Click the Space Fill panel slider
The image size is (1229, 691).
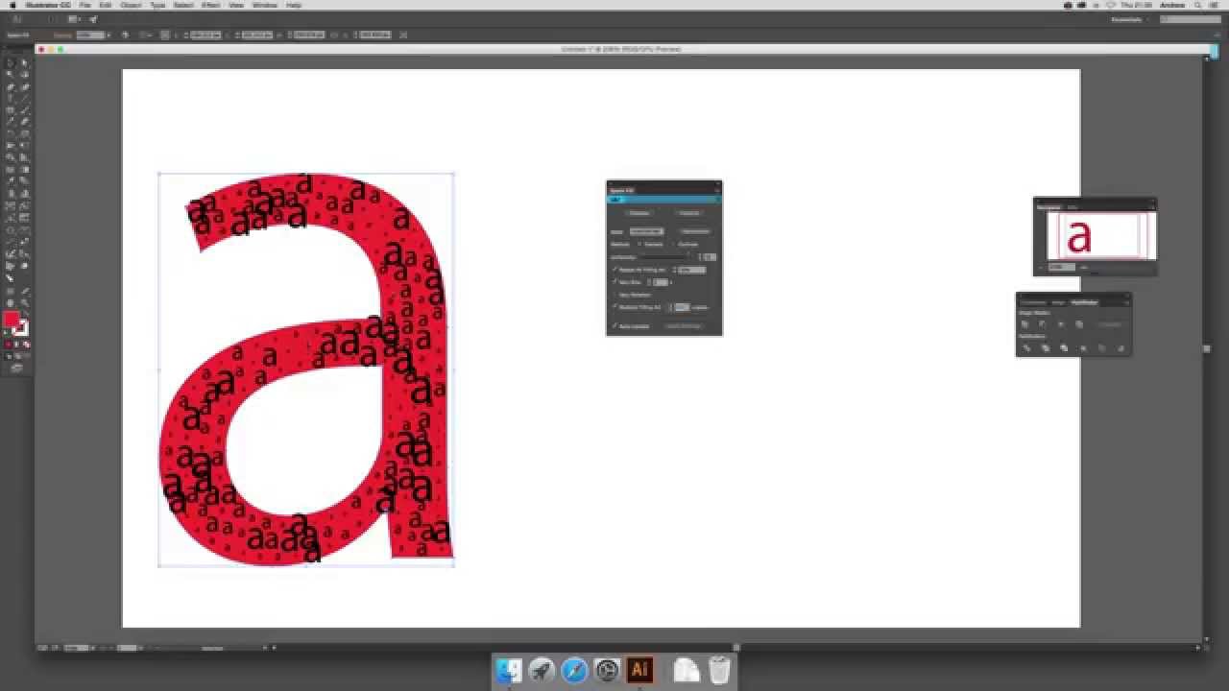[x=667, y=257]
